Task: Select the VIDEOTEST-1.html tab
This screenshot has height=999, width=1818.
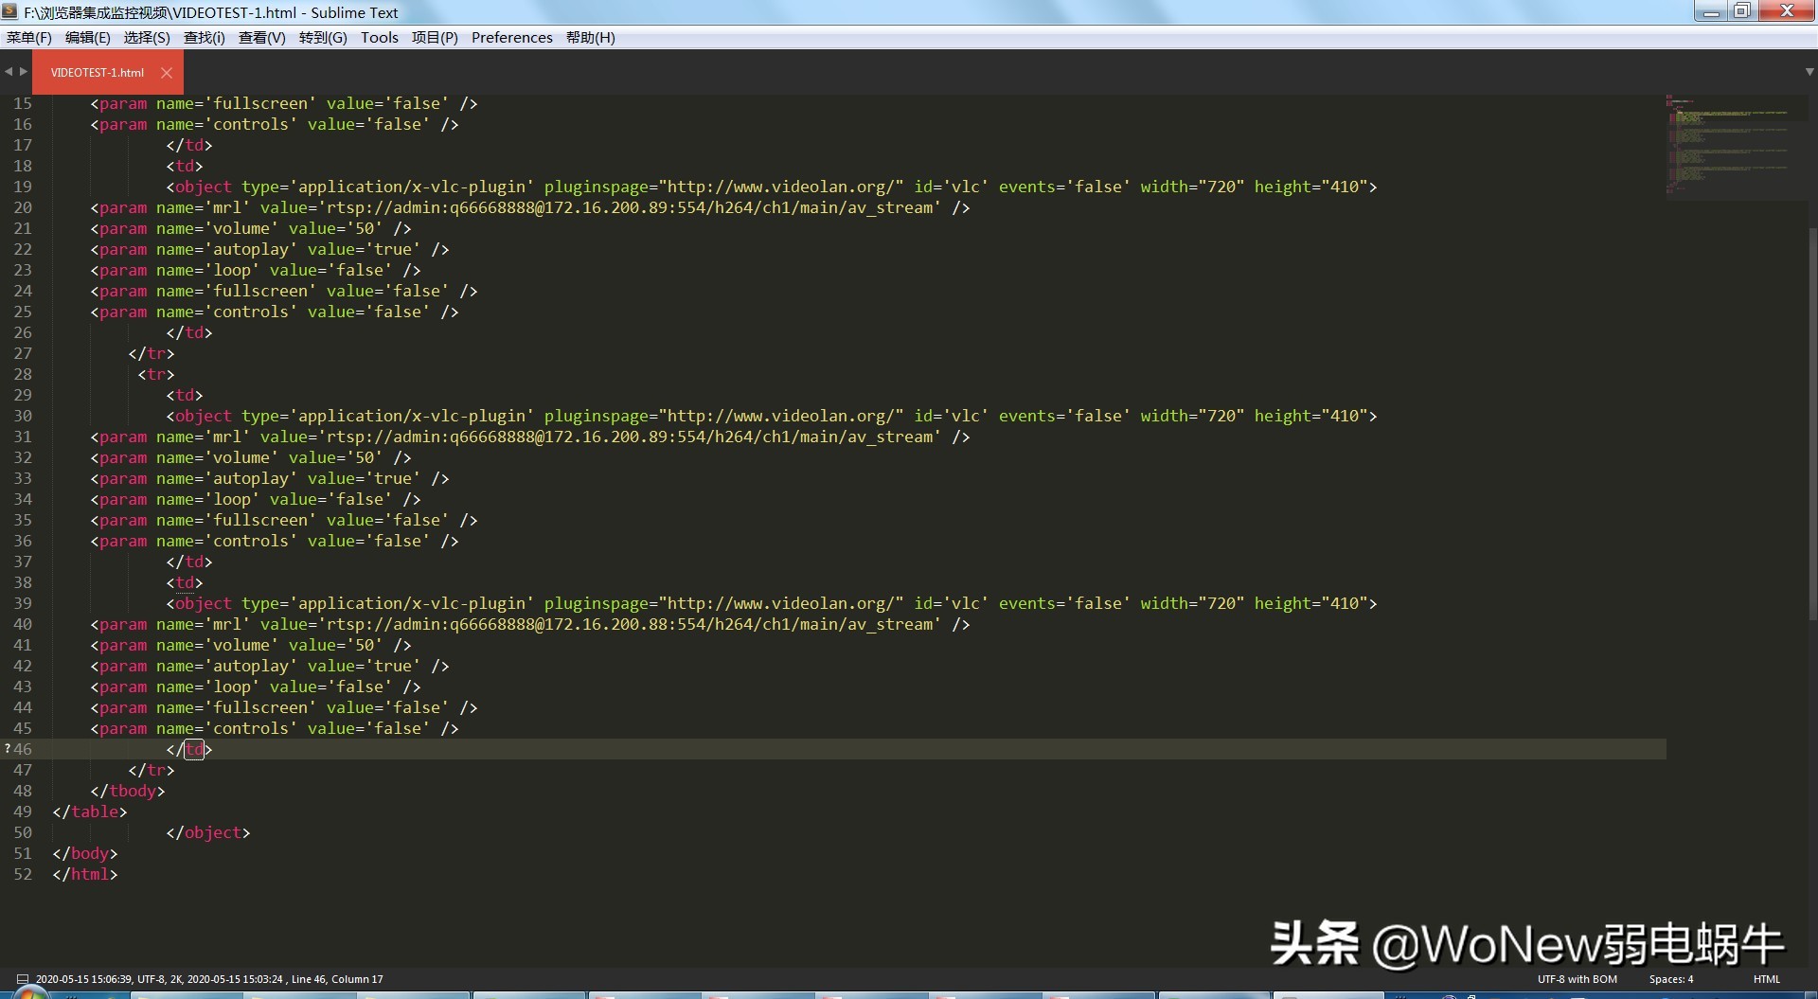Action: [x=98, y=73]
